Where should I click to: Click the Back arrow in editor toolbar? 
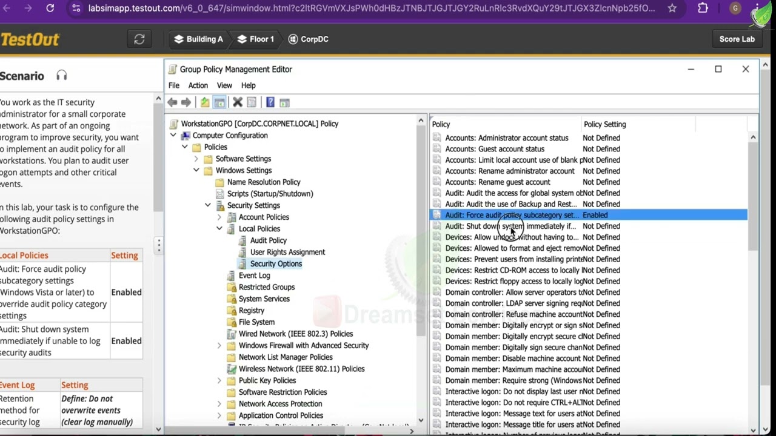pos(172,102)
